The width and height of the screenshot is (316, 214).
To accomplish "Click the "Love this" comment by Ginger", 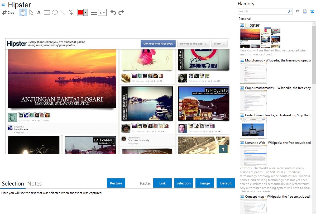I will [x=21, y=130].
